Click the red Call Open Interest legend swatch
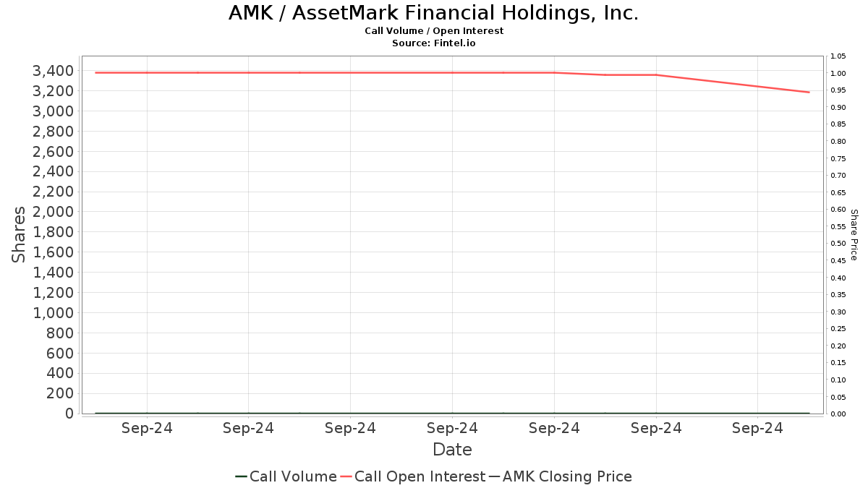This screenshot has width=868, height=488. point(346,476)
